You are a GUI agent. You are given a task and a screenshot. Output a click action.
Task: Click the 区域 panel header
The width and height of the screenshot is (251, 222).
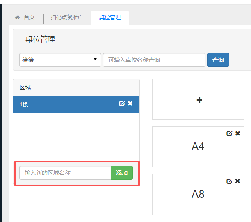pos(76,87)
